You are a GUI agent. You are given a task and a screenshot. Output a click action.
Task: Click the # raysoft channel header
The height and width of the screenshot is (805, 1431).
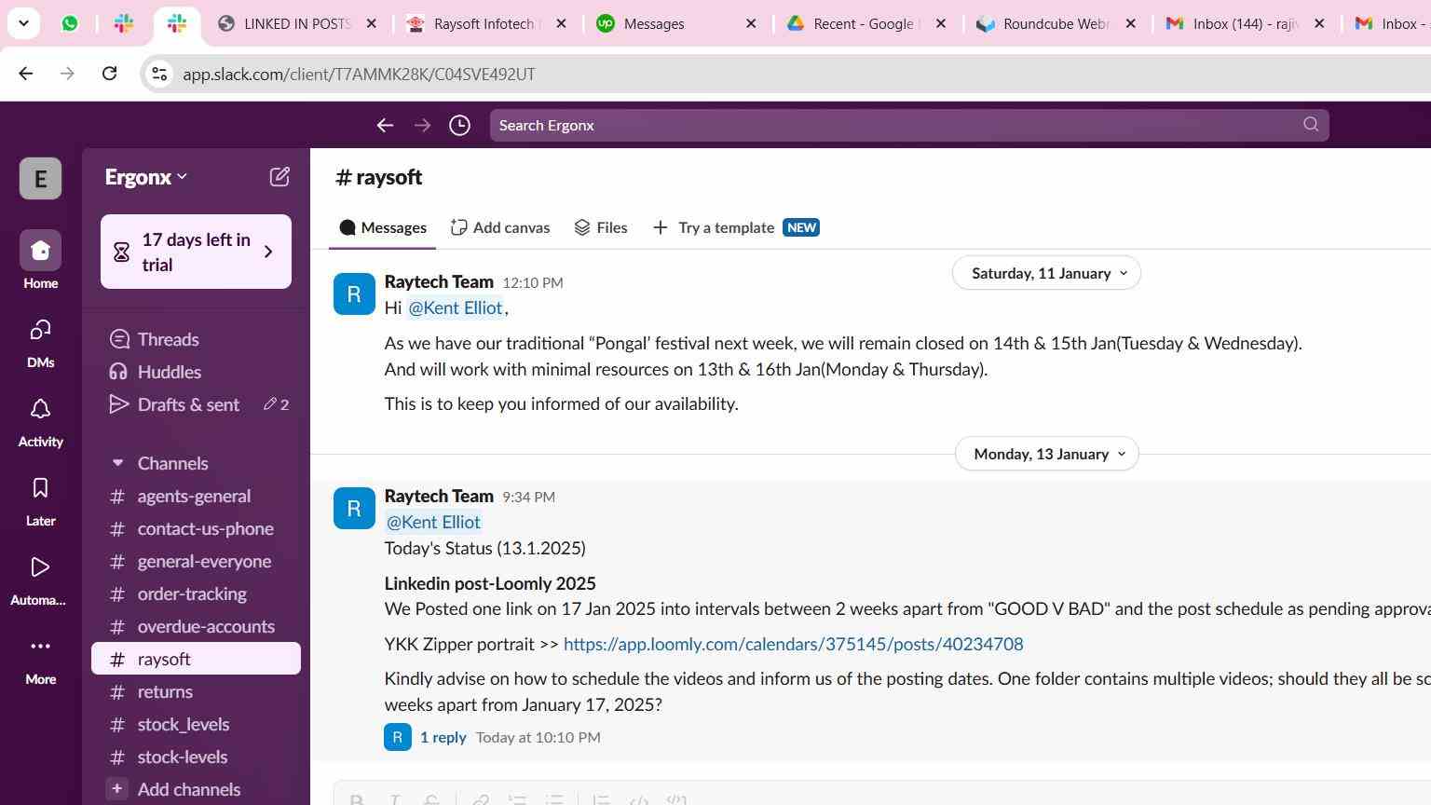click(x=378, y=177)
